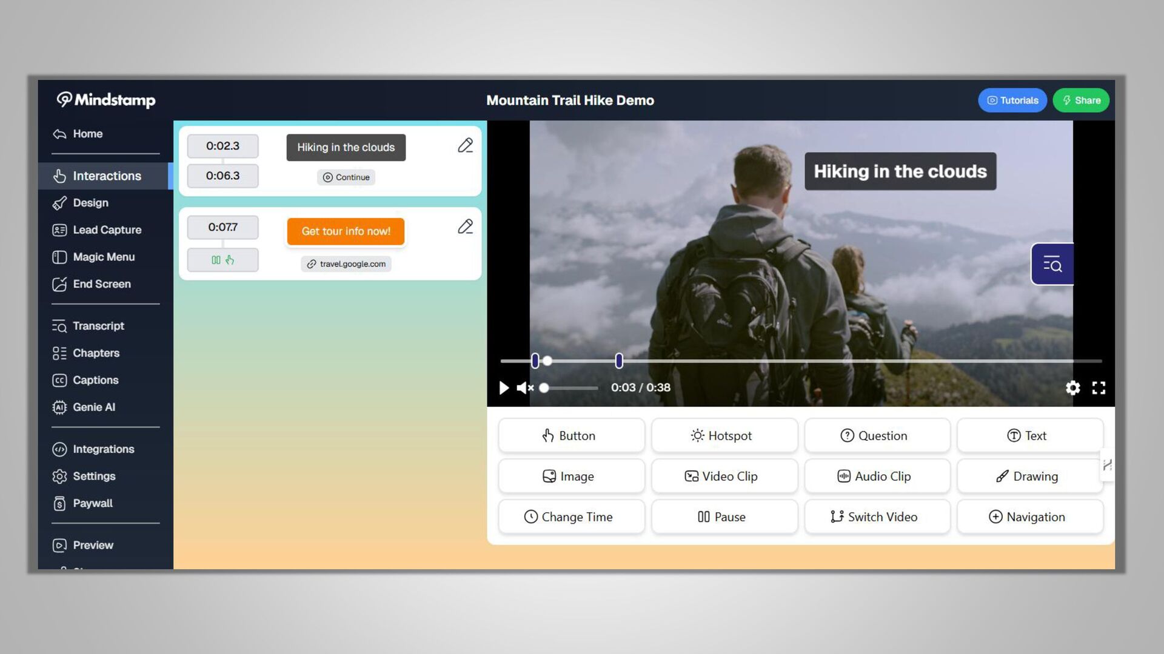
Task: Unmute the video audio
Action: [x=524, y=388]
